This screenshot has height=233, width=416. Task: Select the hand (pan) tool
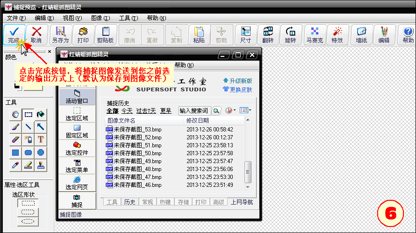[x=15, y=114]
